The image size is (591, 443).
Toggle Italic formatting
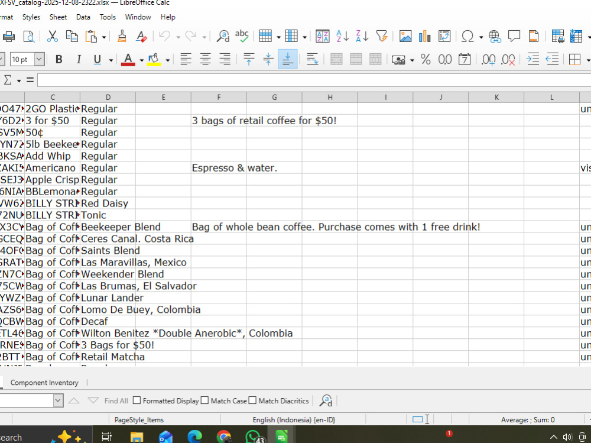click(79, 59)
